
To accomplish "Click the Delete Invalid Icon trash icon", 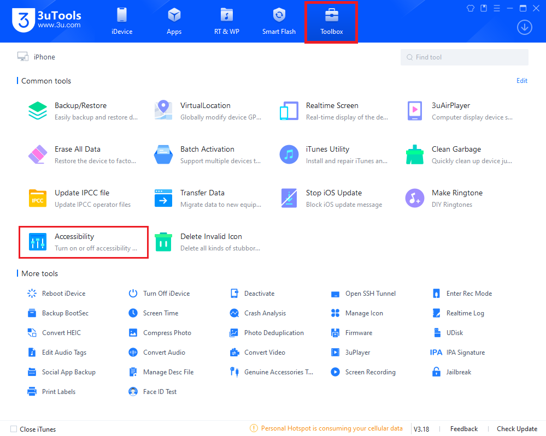I will pos(163,242).
